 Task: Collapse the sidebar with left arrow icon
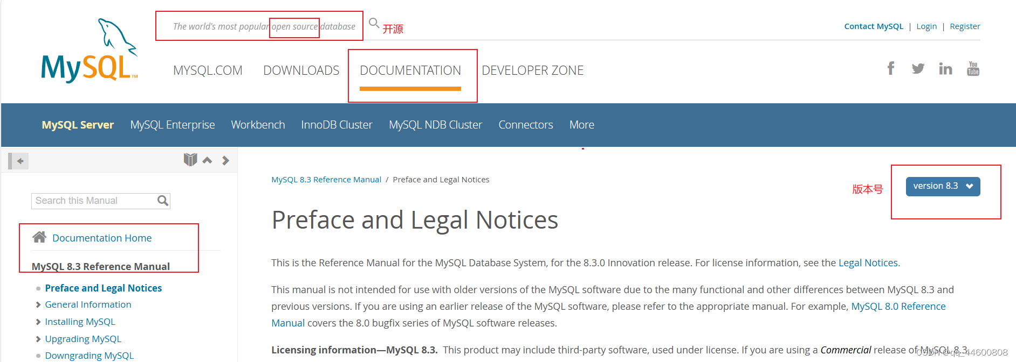tap(19, 161)
